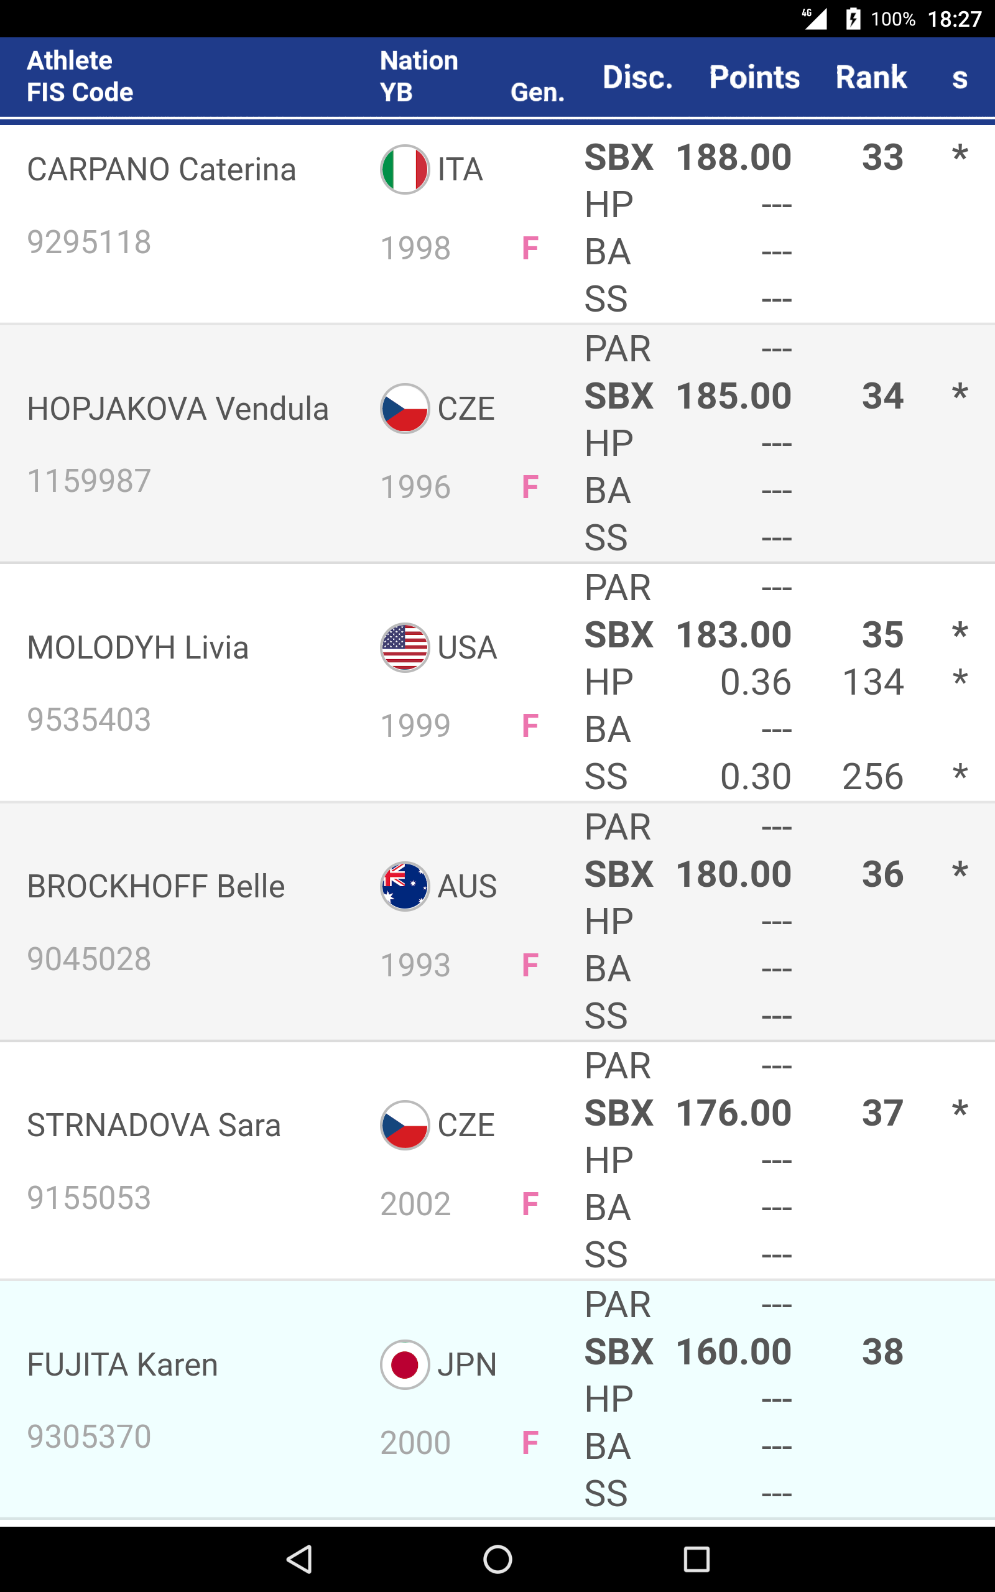Select FIS code 9155053
The height and width of the screenshot is (1592, 995).
pyautogui.click(x=89, y=1198)
